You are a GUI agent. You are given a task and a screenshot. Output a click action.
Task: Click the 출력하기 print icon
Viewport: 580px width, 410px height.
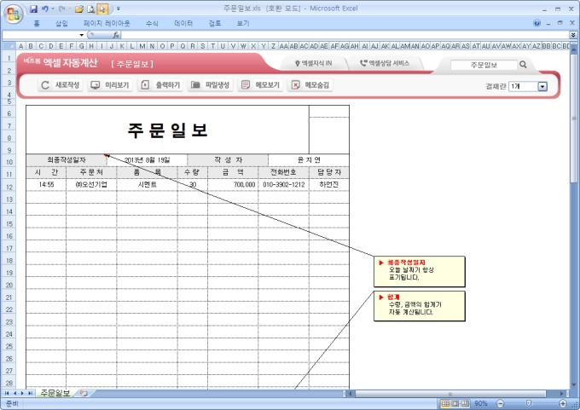pyautogui.click(x=145, y=85)
